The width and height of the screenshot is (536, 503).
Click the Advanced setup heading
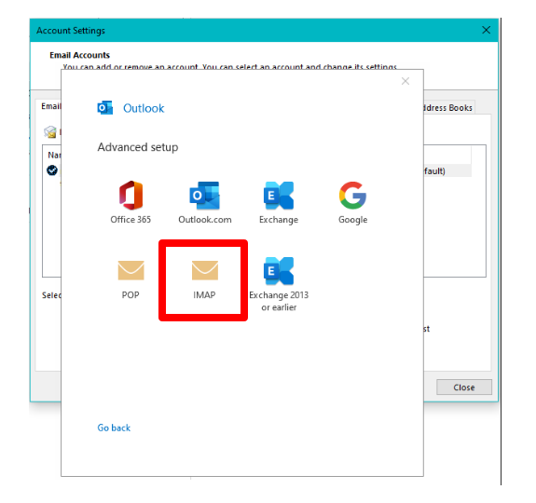pyautogui.click(x=138, y=147)
